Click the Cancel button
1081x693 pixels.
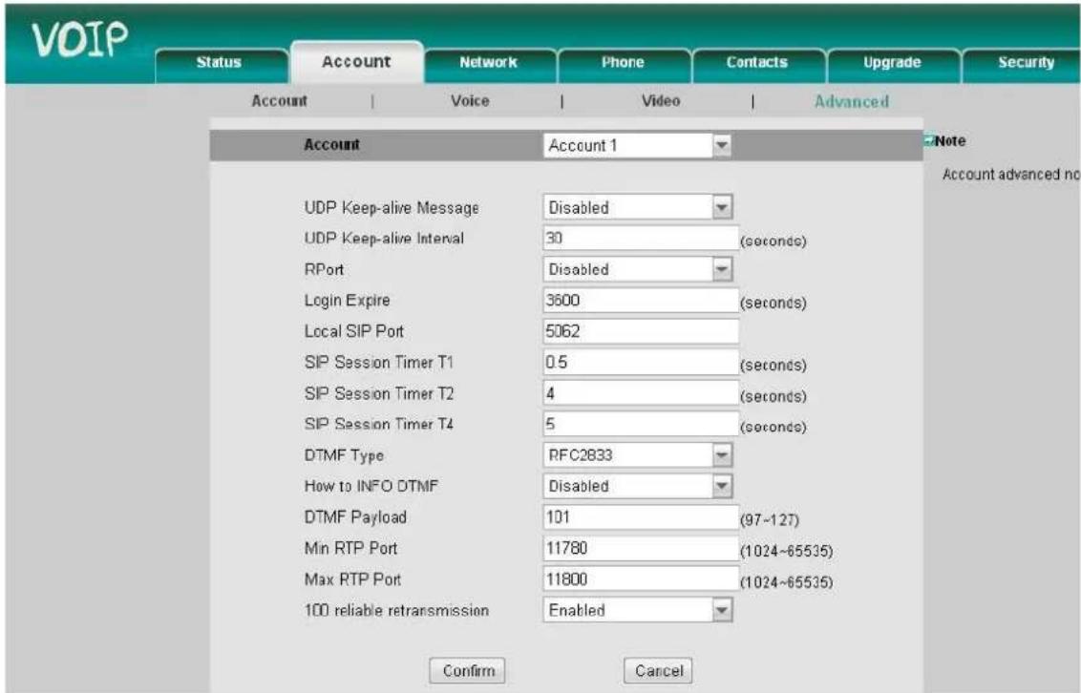(658, 671)
